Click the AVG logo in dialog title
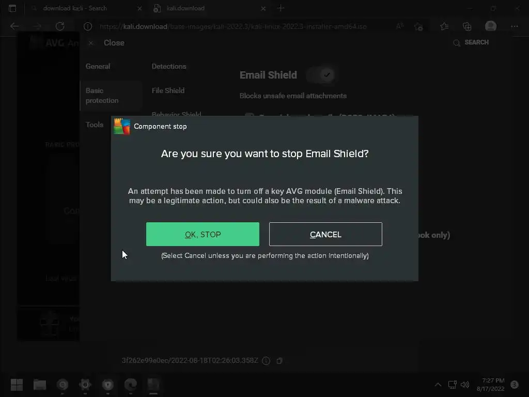Viewport: 529px width, 397px height. click(x=122, y=126)
